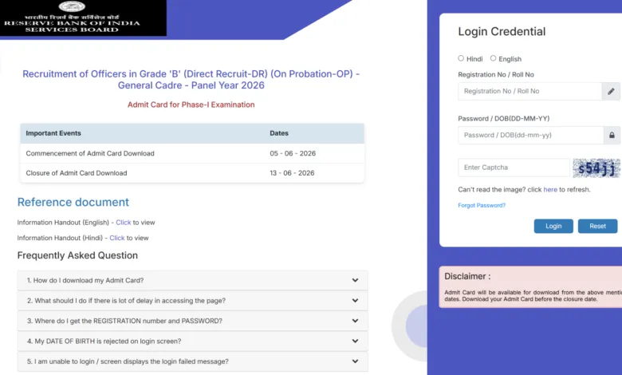Select the English language radio button

point(493,58)
